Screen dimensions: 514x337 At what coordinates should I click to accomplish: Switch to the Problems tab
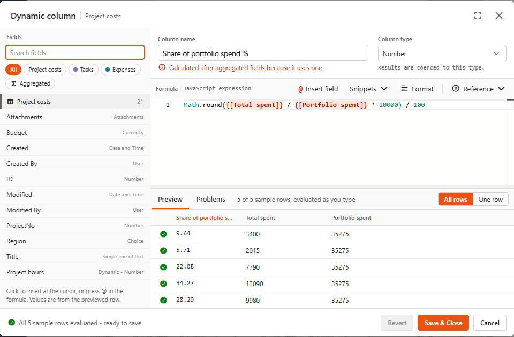(x=211, y=199)
